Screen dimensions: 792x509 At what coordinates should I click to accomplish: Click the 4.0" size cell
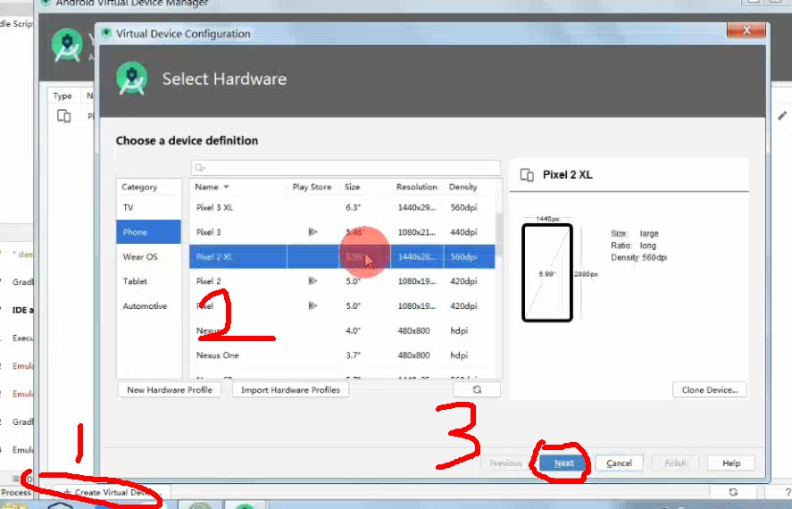pos(353,330)
